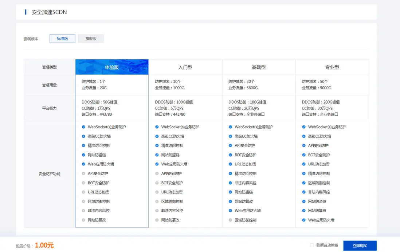
Task: Click DDOS防御：200G峰值 in the 专业型 column
Action: coord(321,102)
